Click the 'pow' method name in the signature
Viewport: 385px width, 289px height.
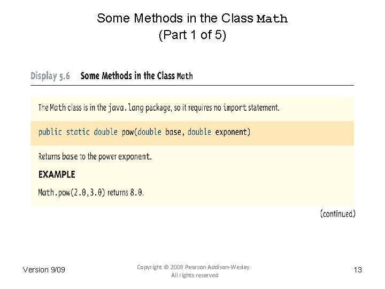[128, 132]
